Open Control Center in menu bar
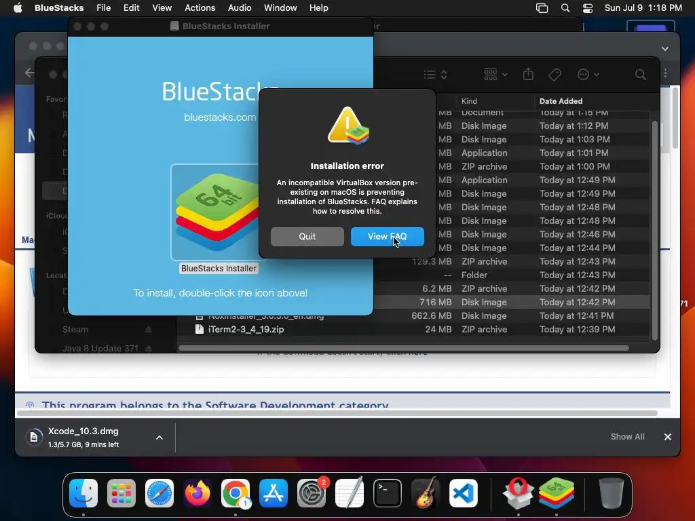695x521 pixels. (588, 8)
